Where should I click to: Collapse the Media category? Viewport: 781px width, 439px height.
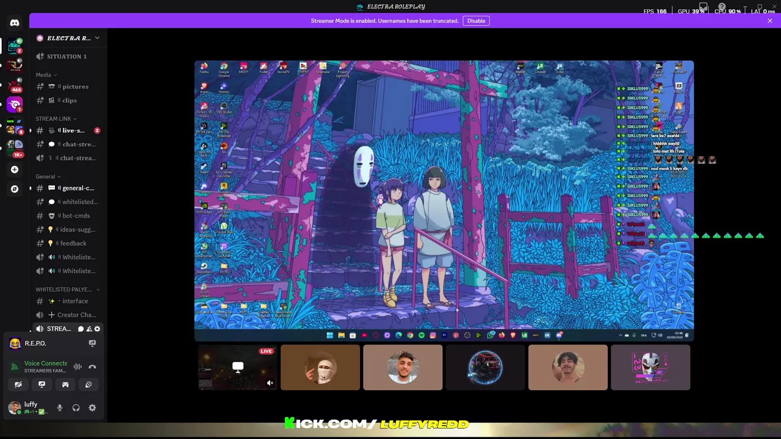coord(46,75)
